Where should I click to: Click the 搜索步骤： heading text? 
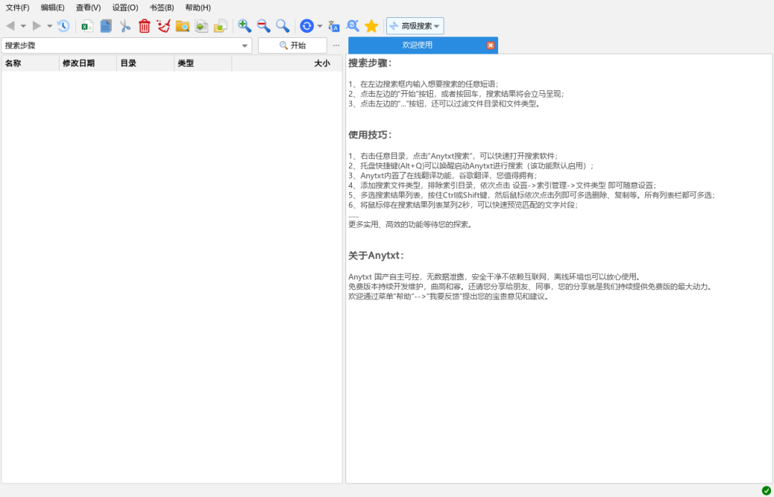coord(371,63)
